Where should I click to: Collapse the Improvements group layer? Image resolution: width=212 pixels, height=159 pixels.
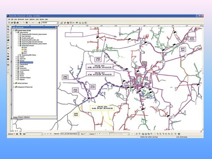16,32
